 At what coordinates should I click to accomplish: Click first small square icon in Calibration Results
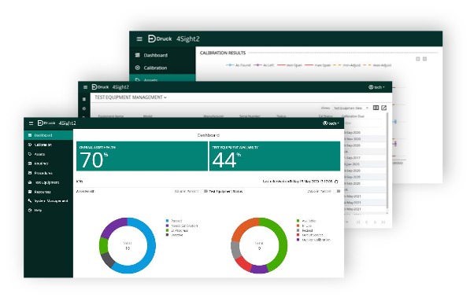click(x=418, y=59)
